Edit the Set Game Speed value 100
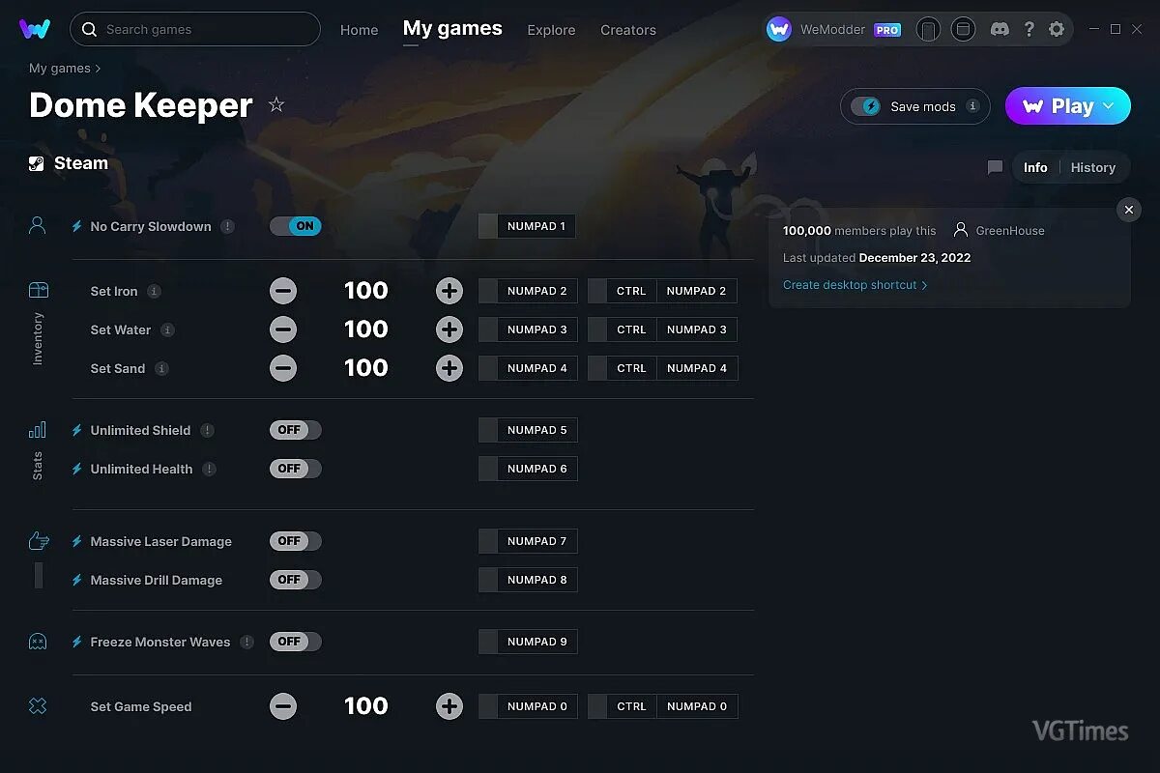 pos(366,706)
